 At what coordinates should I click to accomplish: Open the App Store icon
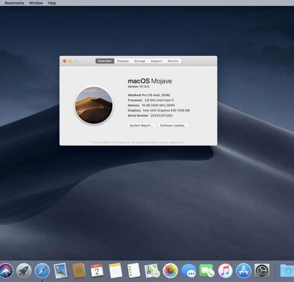(x=243, y=270)
